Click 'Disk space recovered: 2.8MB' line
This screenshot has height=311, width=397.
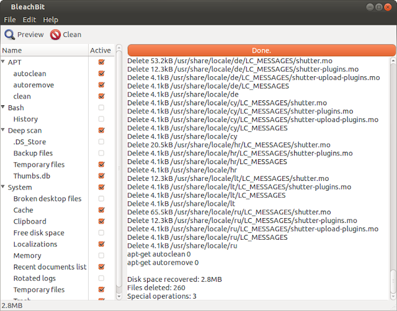pos(174,279)
